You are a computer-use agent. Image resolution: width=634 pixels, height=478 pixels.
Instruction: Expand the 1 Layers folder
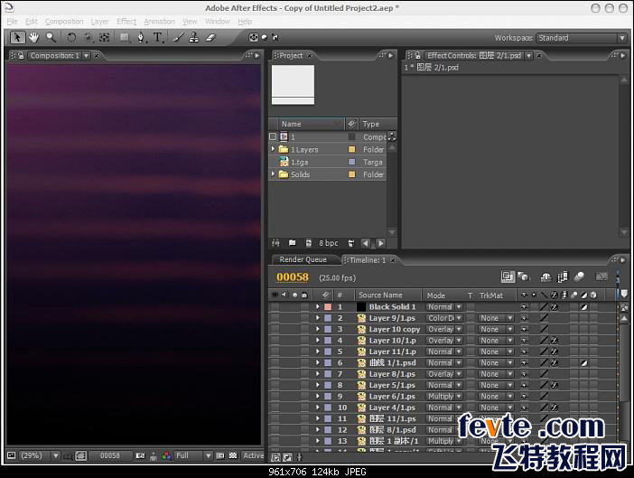click(x=273, y=149)
